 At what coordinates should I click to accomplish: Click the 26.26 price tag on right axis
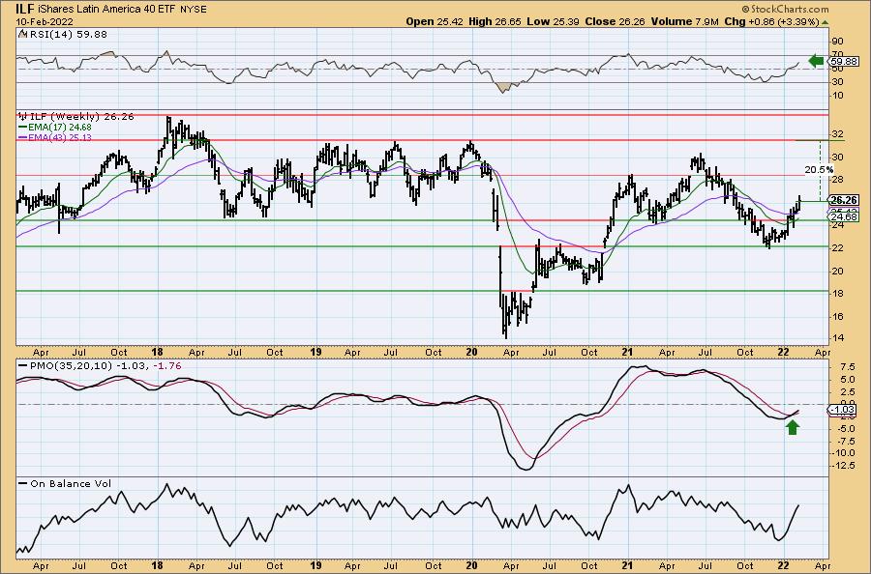pyautogui.click(x=844, y=200)
